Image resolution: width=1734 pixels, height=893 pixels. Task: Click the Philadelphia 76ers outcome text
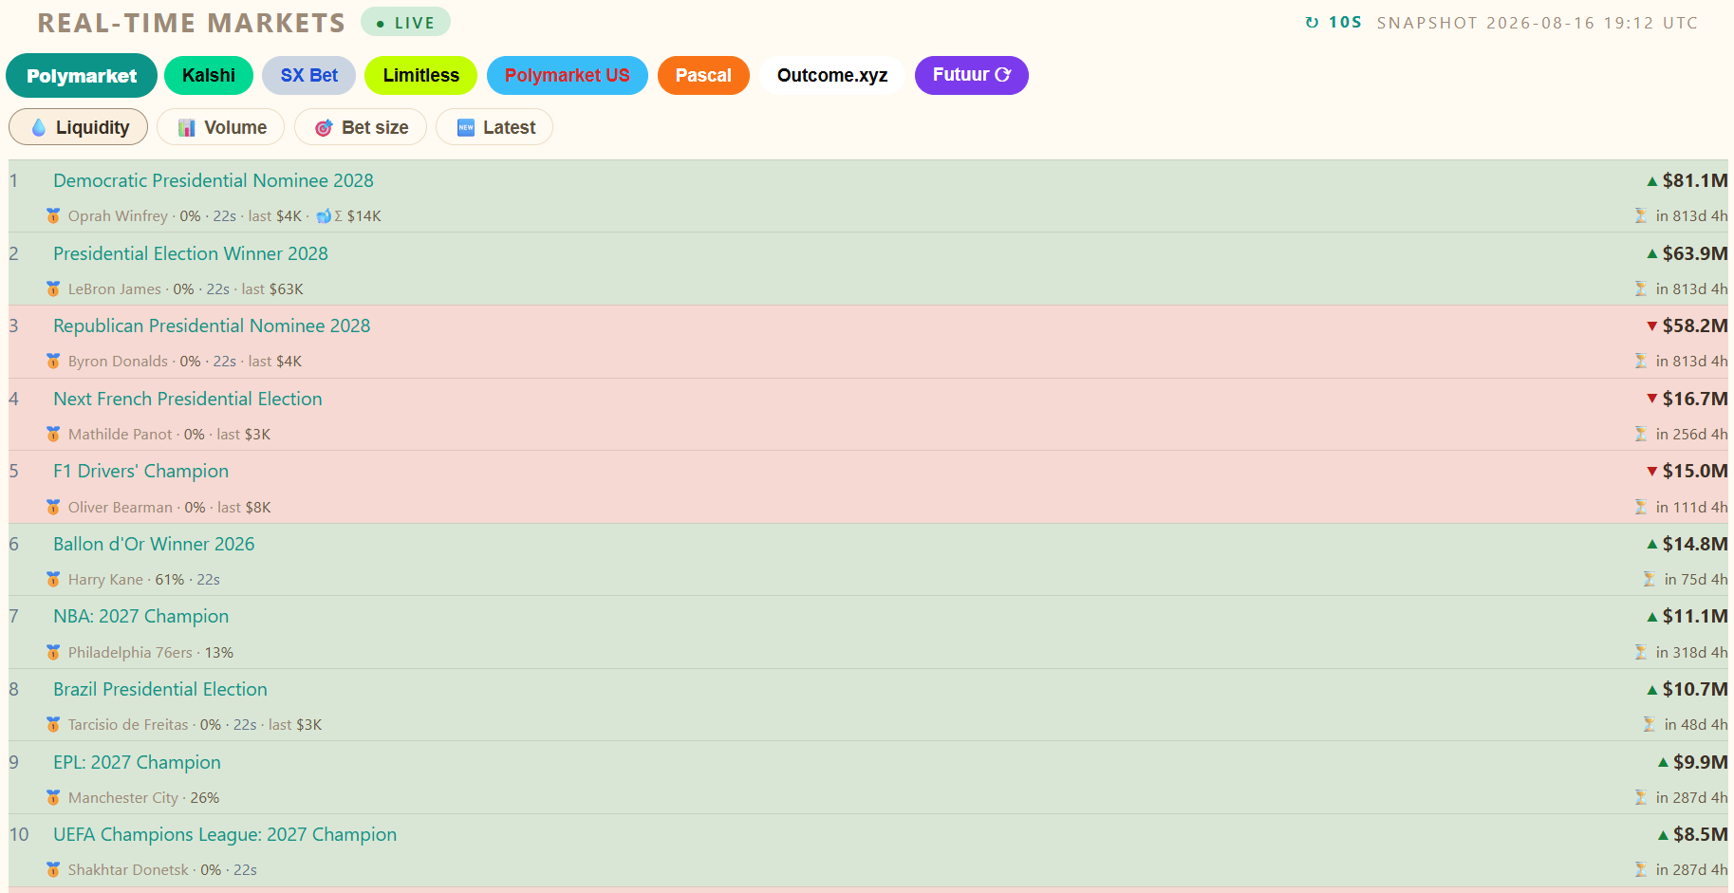[130, 652]
